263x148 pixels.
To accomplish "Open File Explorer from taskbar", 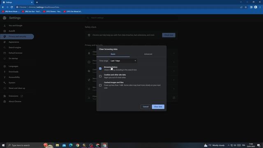I will 58,145.
